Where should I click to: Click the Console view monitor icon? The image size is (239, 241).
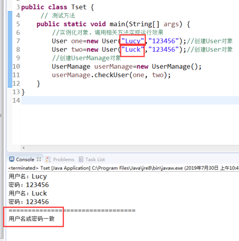click(11, 159)
